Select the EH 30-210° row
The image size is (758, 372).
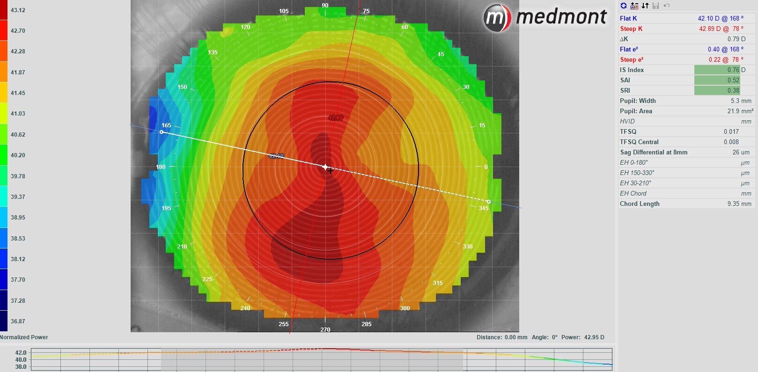coord(686,183)
